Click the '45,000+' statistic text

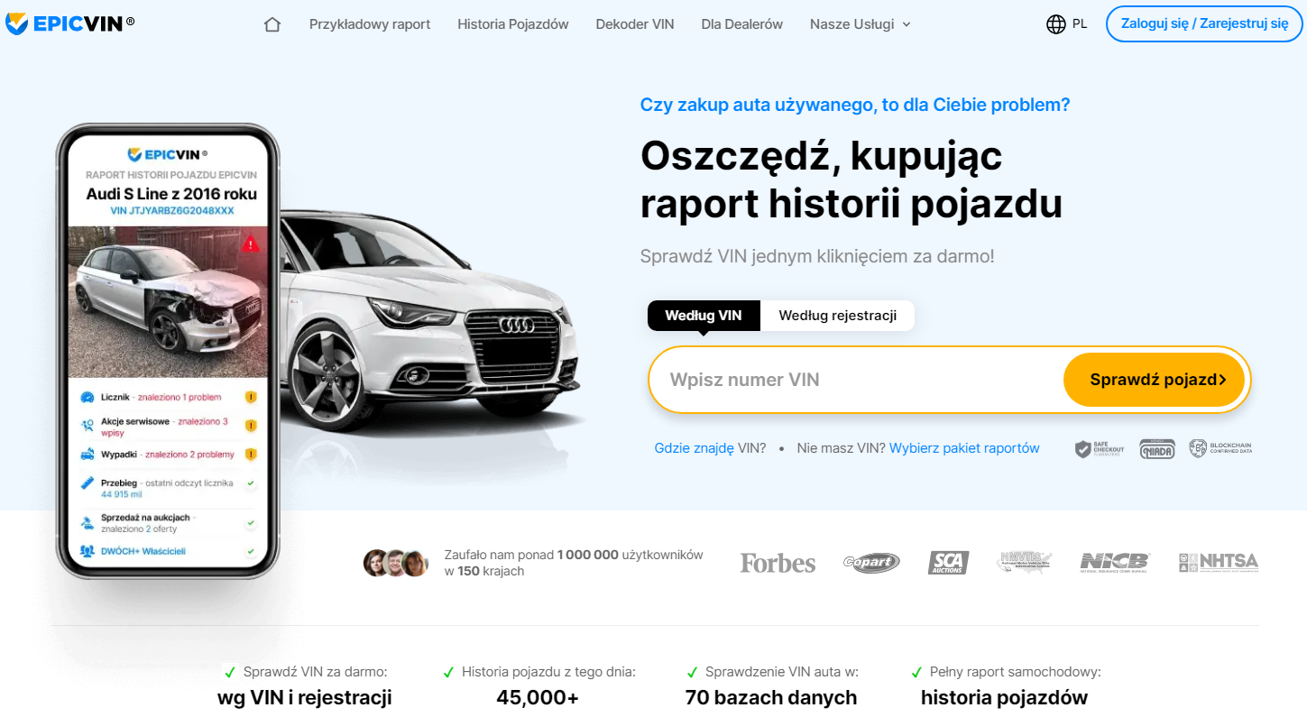point(538,698)
